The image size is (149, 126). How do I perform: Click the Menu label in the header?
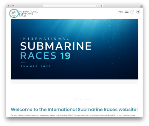pyautogui.click(x=121, y=12)
